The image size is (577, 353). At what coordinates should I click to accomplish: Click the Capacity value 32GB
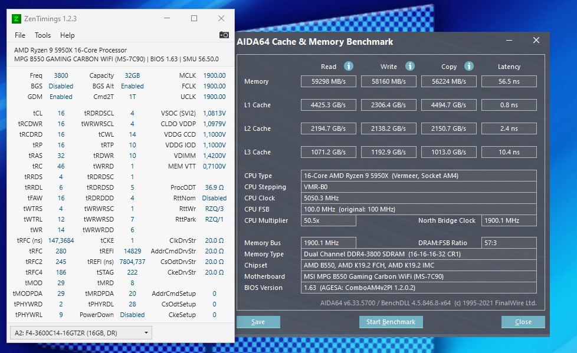(132, 75)
